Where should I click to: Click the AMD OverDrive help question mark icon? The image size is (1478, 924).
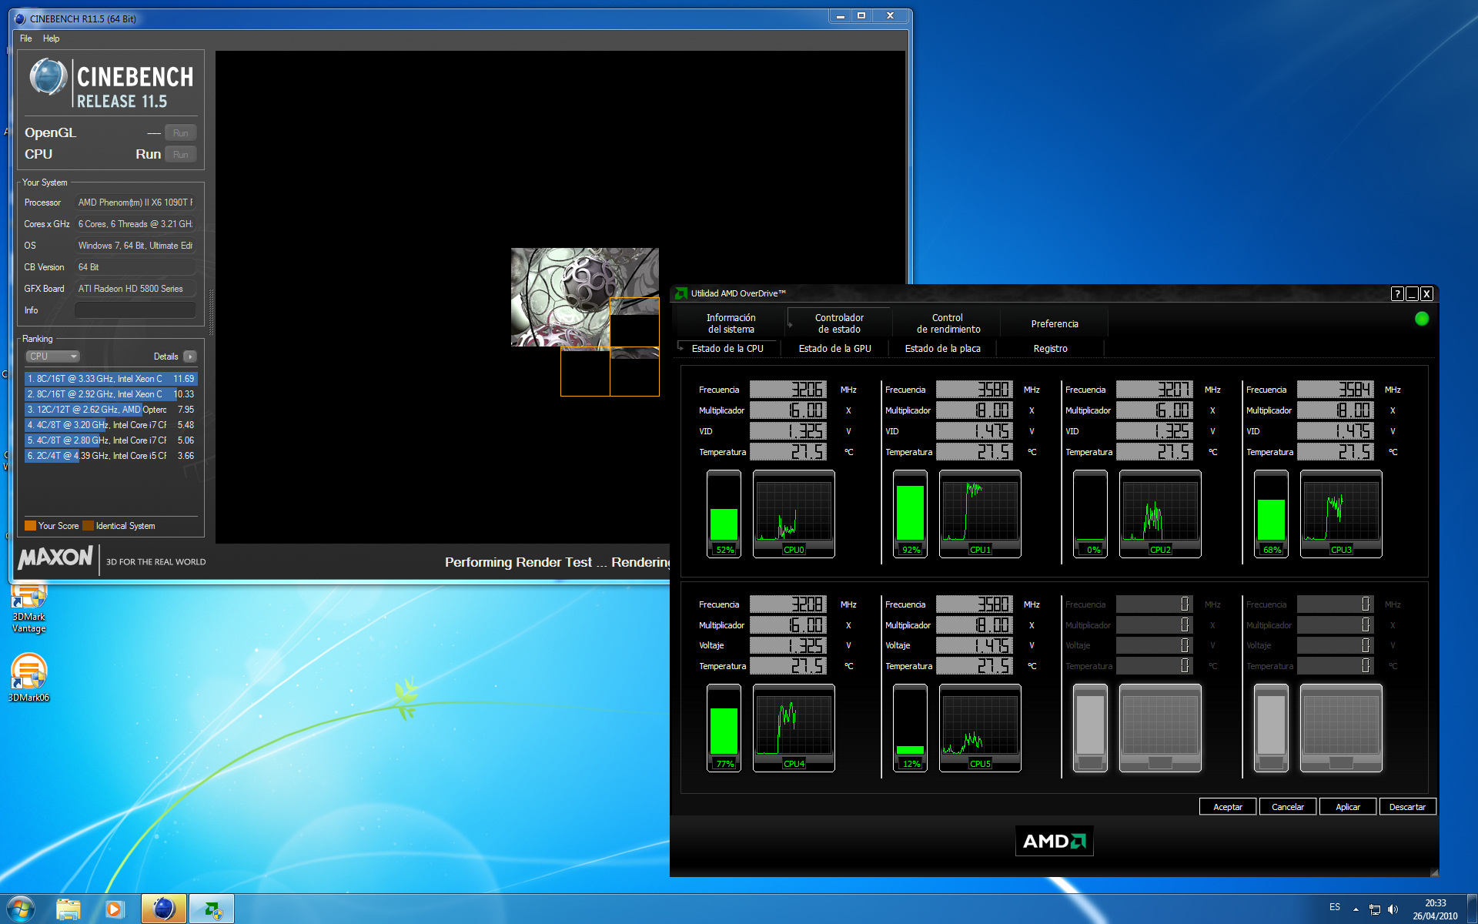coord(1397,293)
